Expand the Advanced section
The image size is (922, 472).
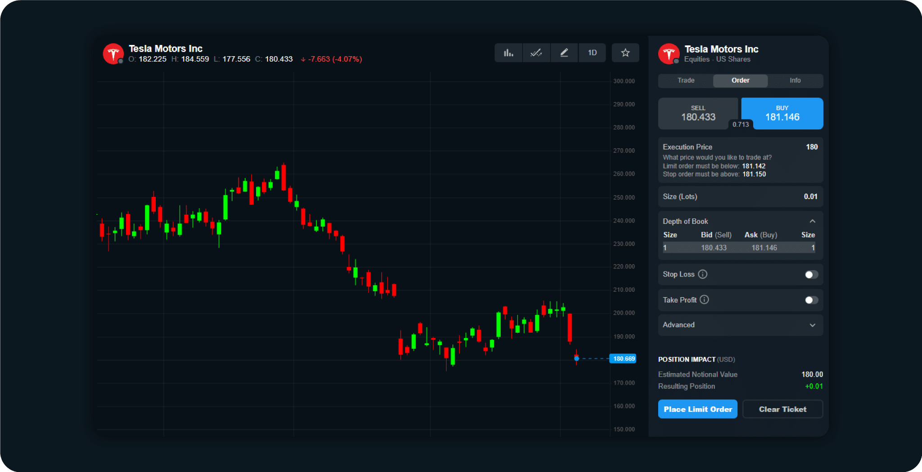click(x=812, y=325)
